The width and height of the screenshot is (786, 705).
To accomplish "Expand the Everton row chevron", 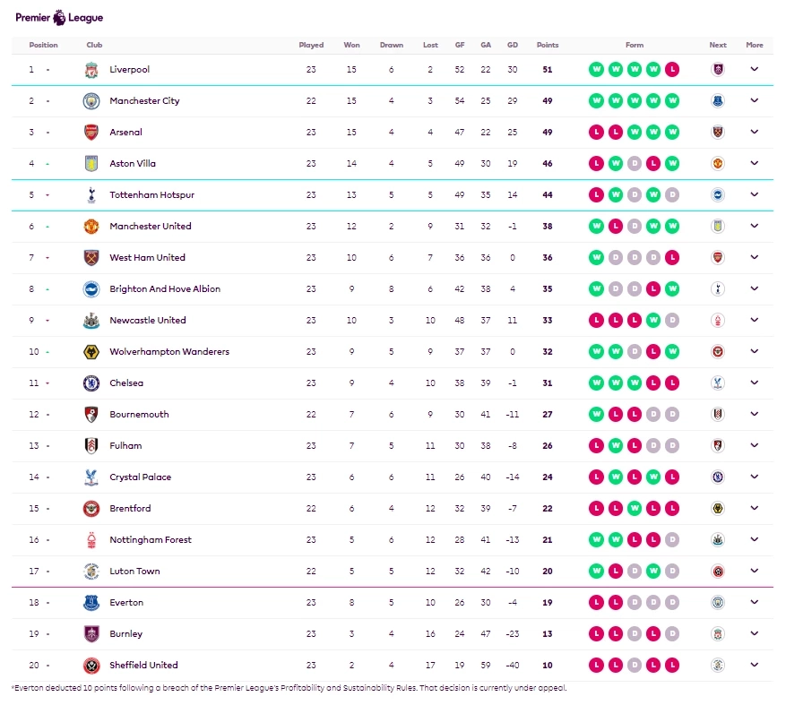I will 755,603.
